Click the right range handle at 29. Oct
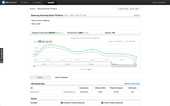 pyautogui.click(x=135, y=63)
